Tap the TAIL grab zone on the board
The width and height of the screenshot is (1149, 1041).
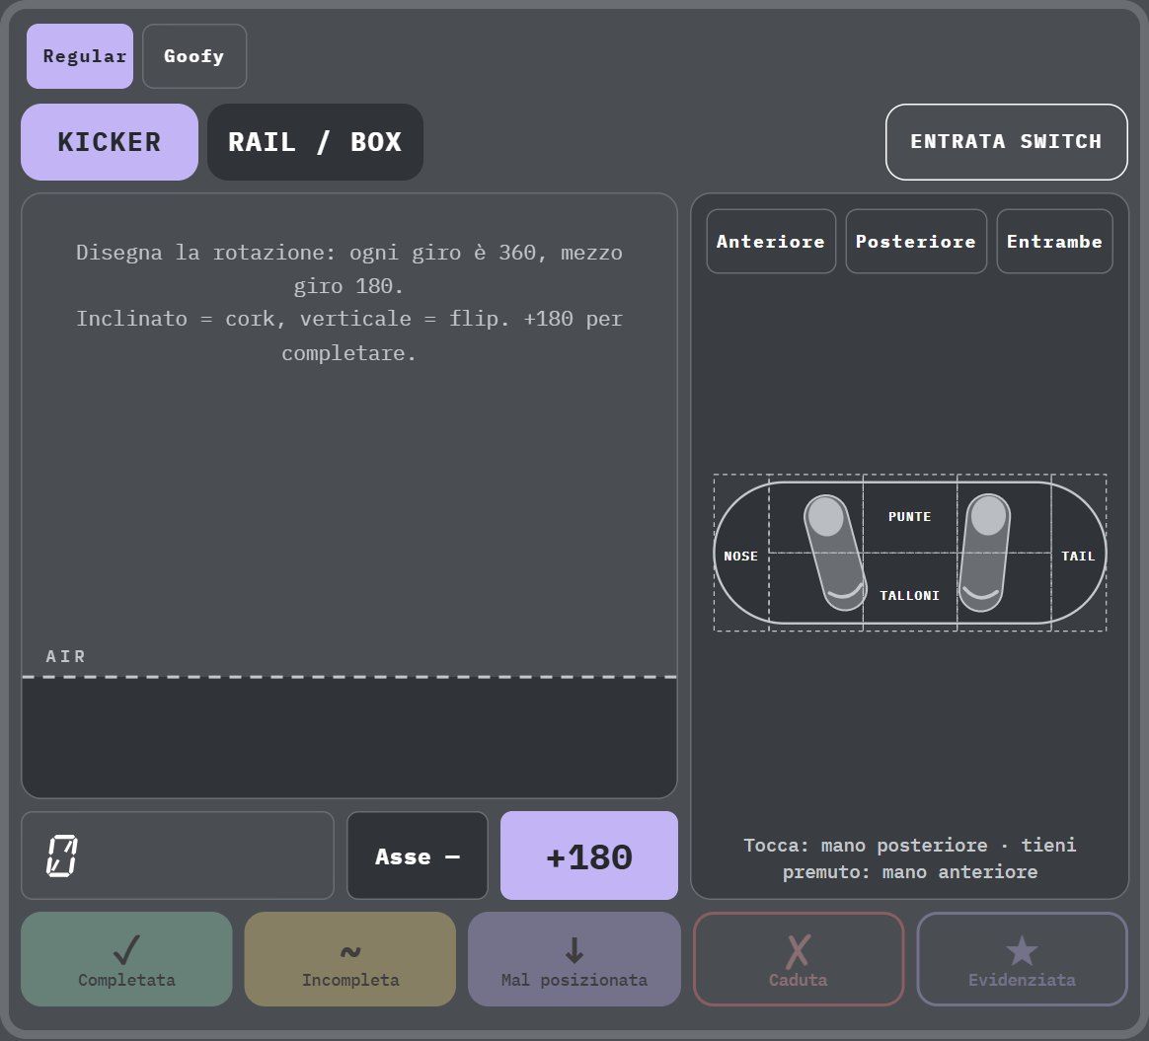coord(1078,555)
